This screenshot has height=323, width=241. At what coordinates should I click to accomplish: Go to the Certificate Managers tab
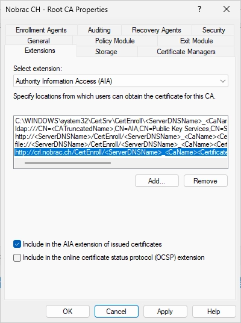pyautogui.click(x=186, y=52)
